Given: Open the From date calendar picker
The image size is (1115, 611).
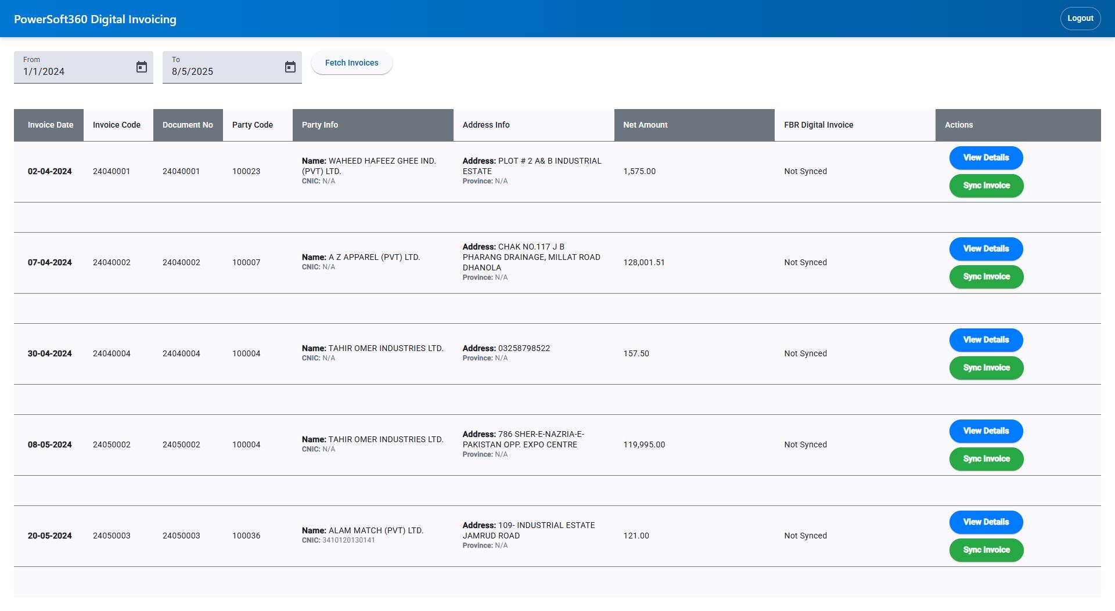Looking at the screenshot, I should [141, 67].
